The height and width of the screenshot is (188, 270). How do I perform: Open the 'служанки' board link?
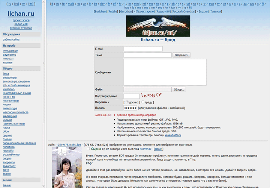(x=9, y=55)
